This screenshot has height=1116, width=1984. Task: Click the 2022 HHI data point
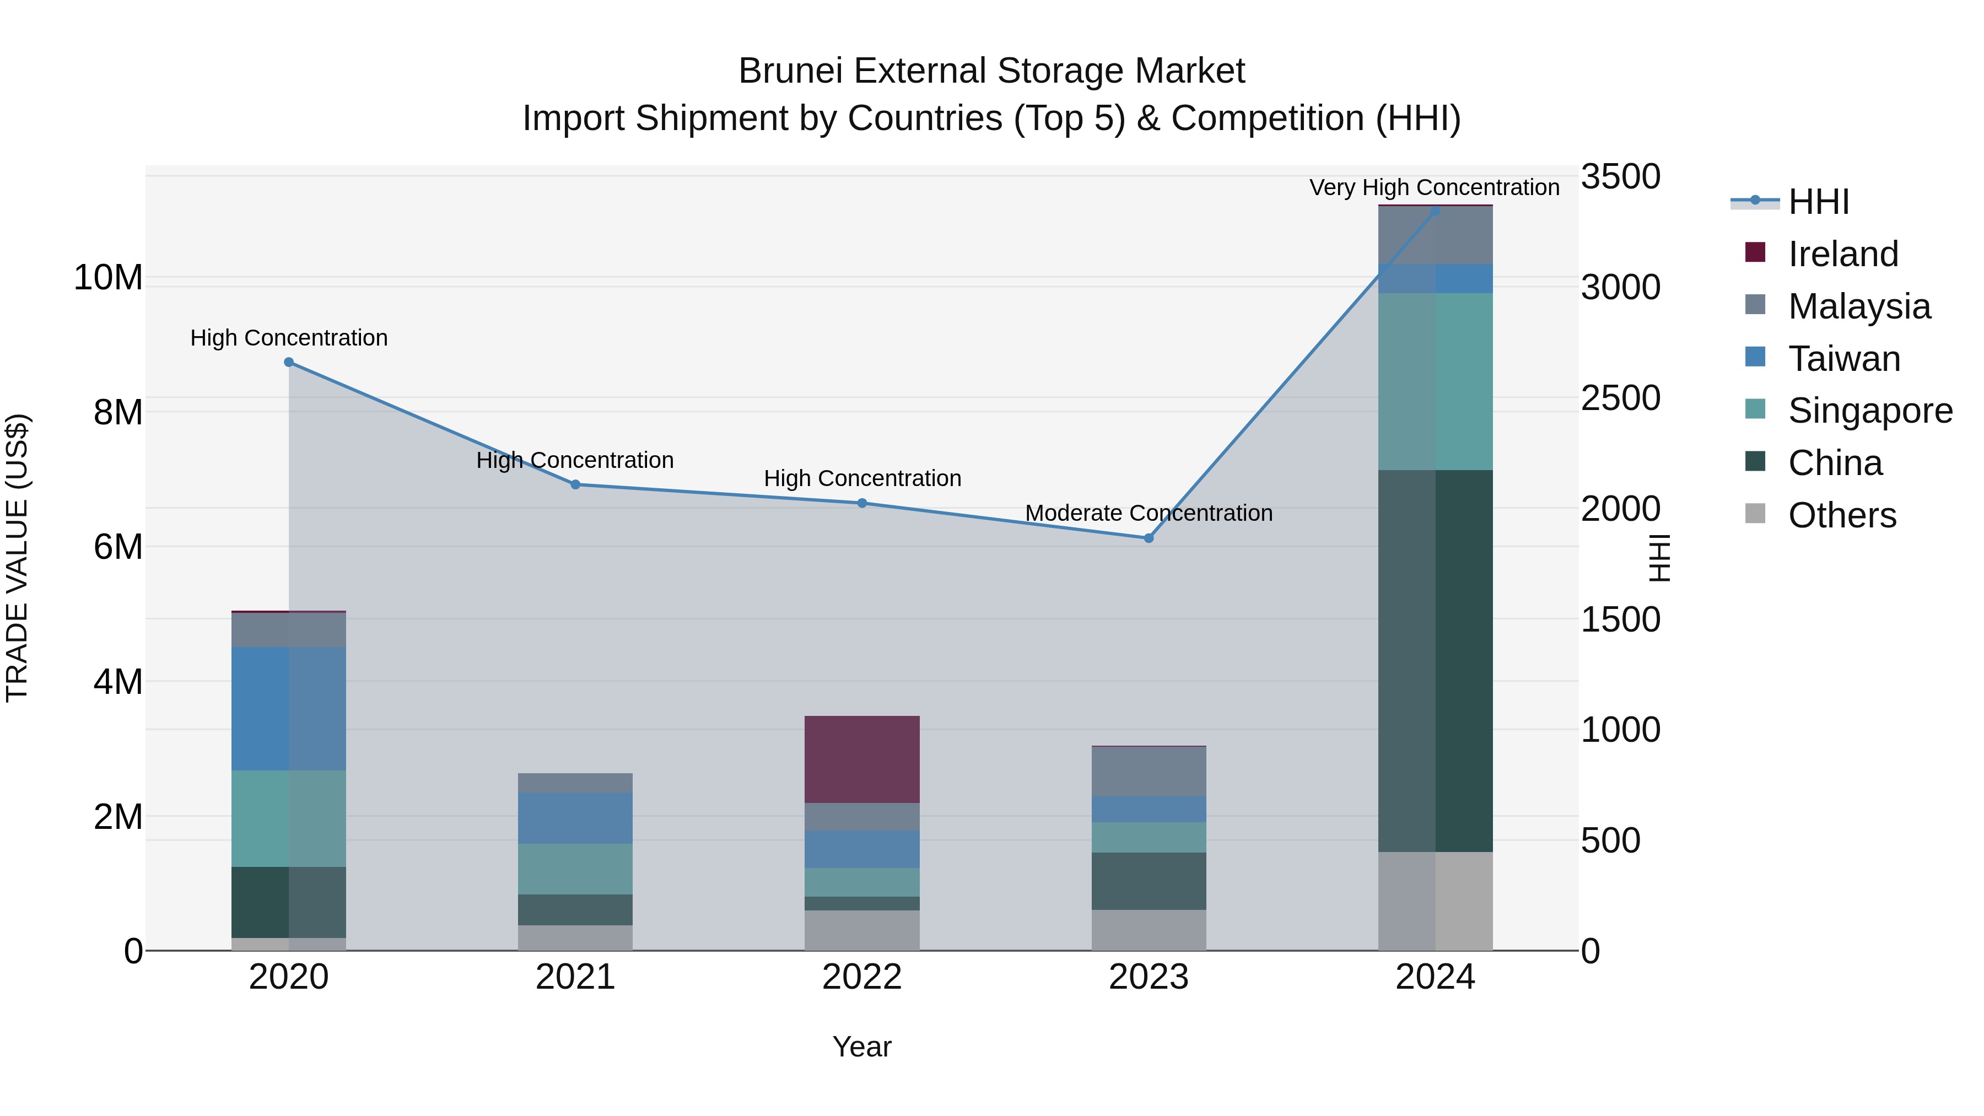[x=862, y=503]
